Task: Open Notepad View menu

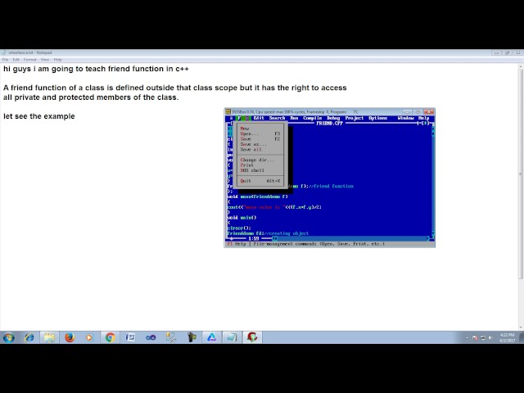Action: [45, 60]
